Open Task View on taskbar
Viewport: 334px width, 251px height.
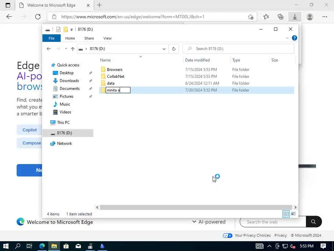29,246
